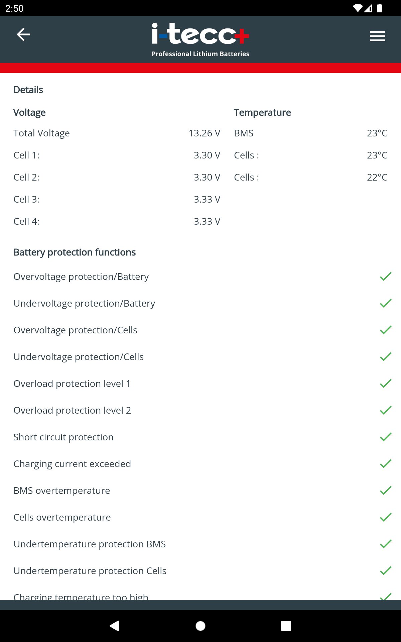The height and width of the screenshot is (642, 401).
Task: Tap checkmark next to Short circuit protection
Action: coord(385,437)
